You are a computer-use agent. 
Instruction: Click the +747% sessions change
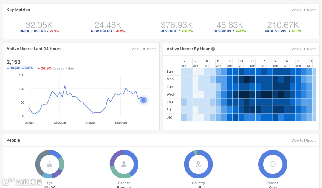point(241,31)
